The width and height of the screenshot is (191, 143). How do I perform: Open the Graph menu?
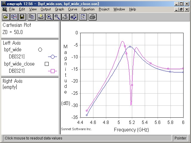59,9
